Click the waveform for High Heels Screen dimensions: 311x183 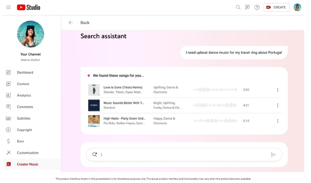[215, 121]
